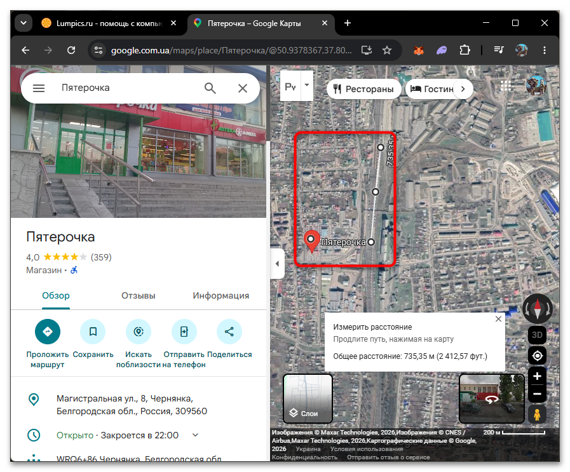The height and width of the screenshot is (472, 570).
Task: Toggle the 3D view button
Action: (x=537, y=335)
